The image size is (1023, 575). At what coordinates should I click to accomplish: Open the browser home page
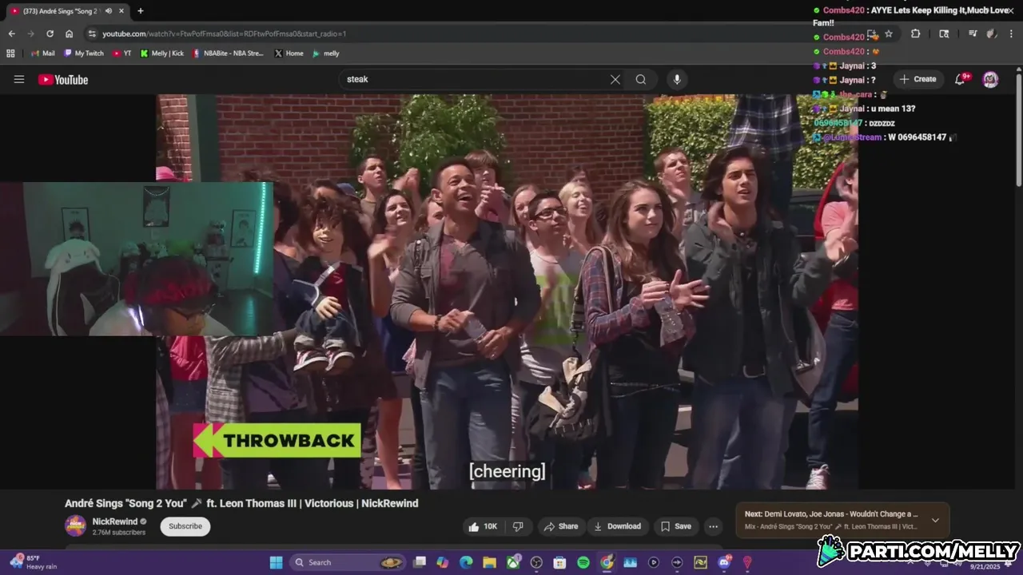point(70,34)
